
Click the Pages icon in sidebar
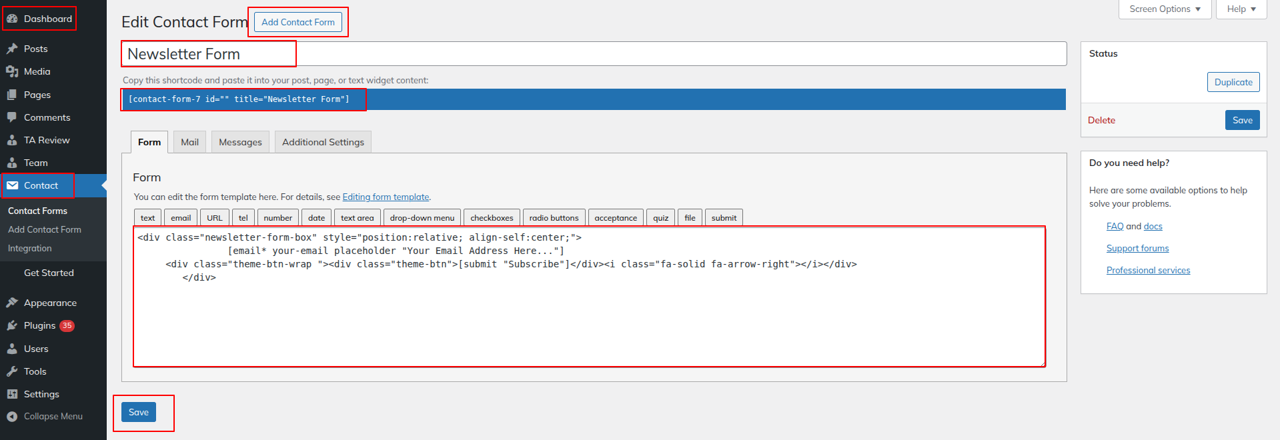click(12, 95)
